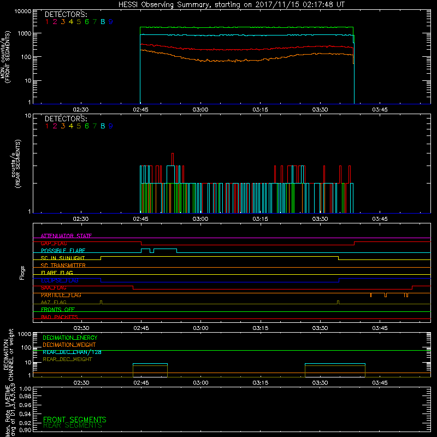Image resolution: width=437 pixels, height=437 pixels.
Task: Click DETECTORS: heading in front segments plot
Action: pos(66,14)
